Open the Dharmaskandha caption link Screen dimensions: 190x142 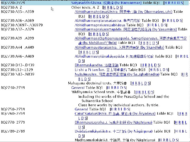(97, 65)
